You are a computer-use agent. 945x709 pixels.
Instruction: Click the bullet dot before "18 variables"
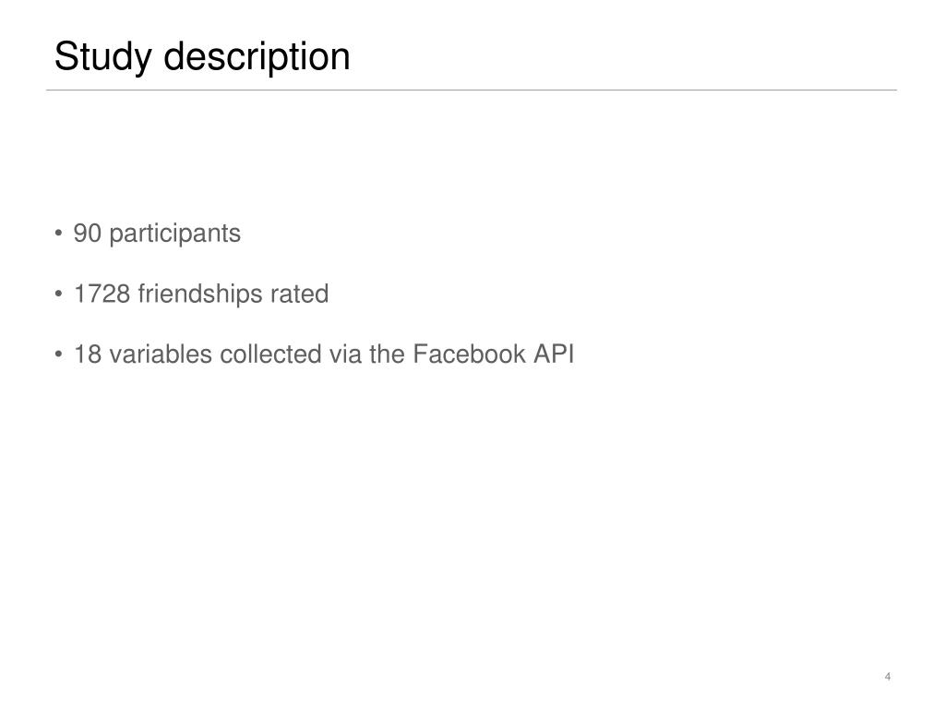(58, 354)
